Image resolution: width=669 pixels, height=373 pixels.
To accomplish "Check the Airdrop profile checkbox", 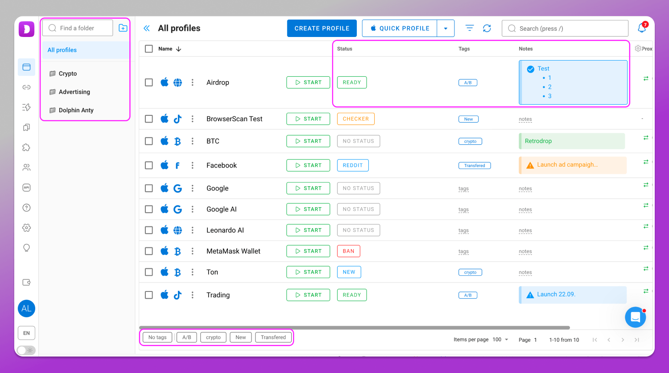I will [149, 82].
